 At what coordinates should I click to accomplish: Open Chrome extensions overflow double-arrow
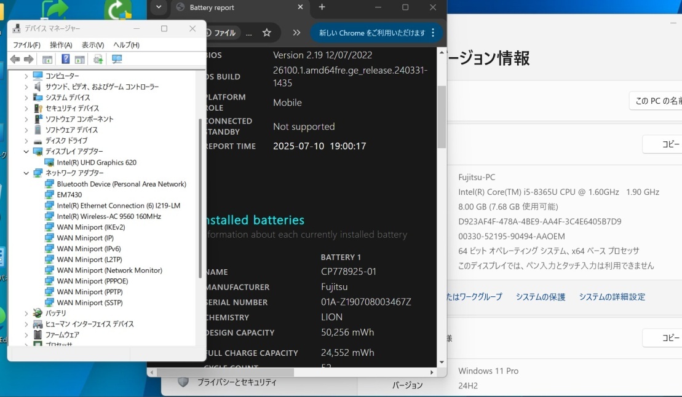tap(296, 33)
